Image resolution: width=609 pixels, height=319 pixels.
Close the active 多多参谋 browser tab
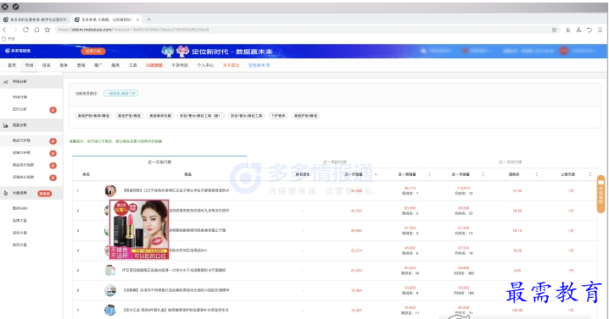(137, 19)
